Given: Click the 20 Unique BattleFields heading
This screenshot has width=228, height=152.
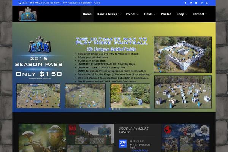Looking at the screenshot, I should tap(111, 49).
